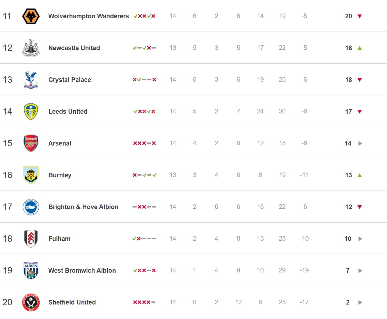The image size is (387, 319).
Task: Click the West Bromwich Albion crest
Action: (31, 270)
